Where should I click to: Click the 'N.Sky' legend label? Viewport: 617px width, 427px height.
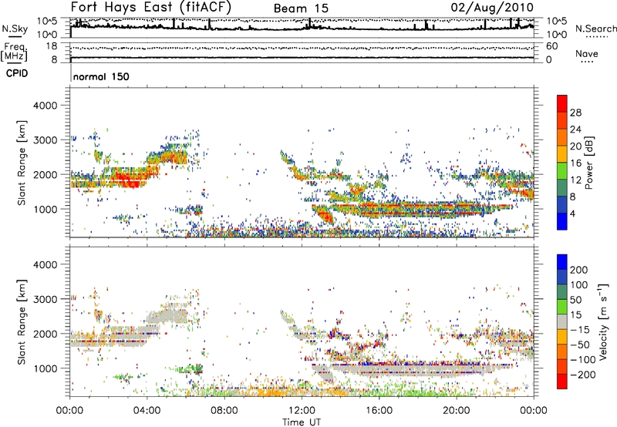tap(15, 29)
